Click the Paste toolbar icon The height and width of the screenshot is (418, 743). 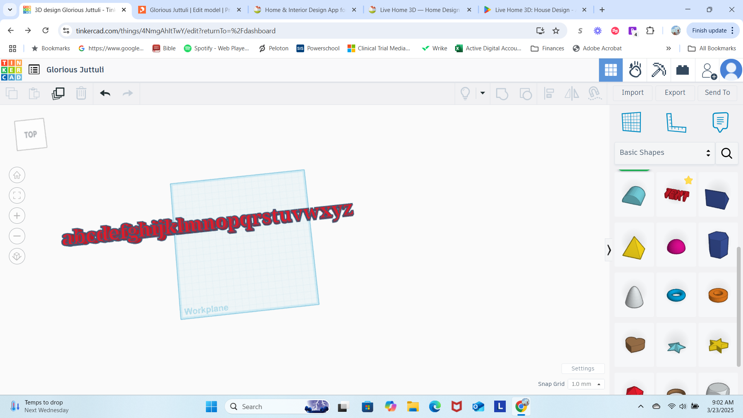34,93
